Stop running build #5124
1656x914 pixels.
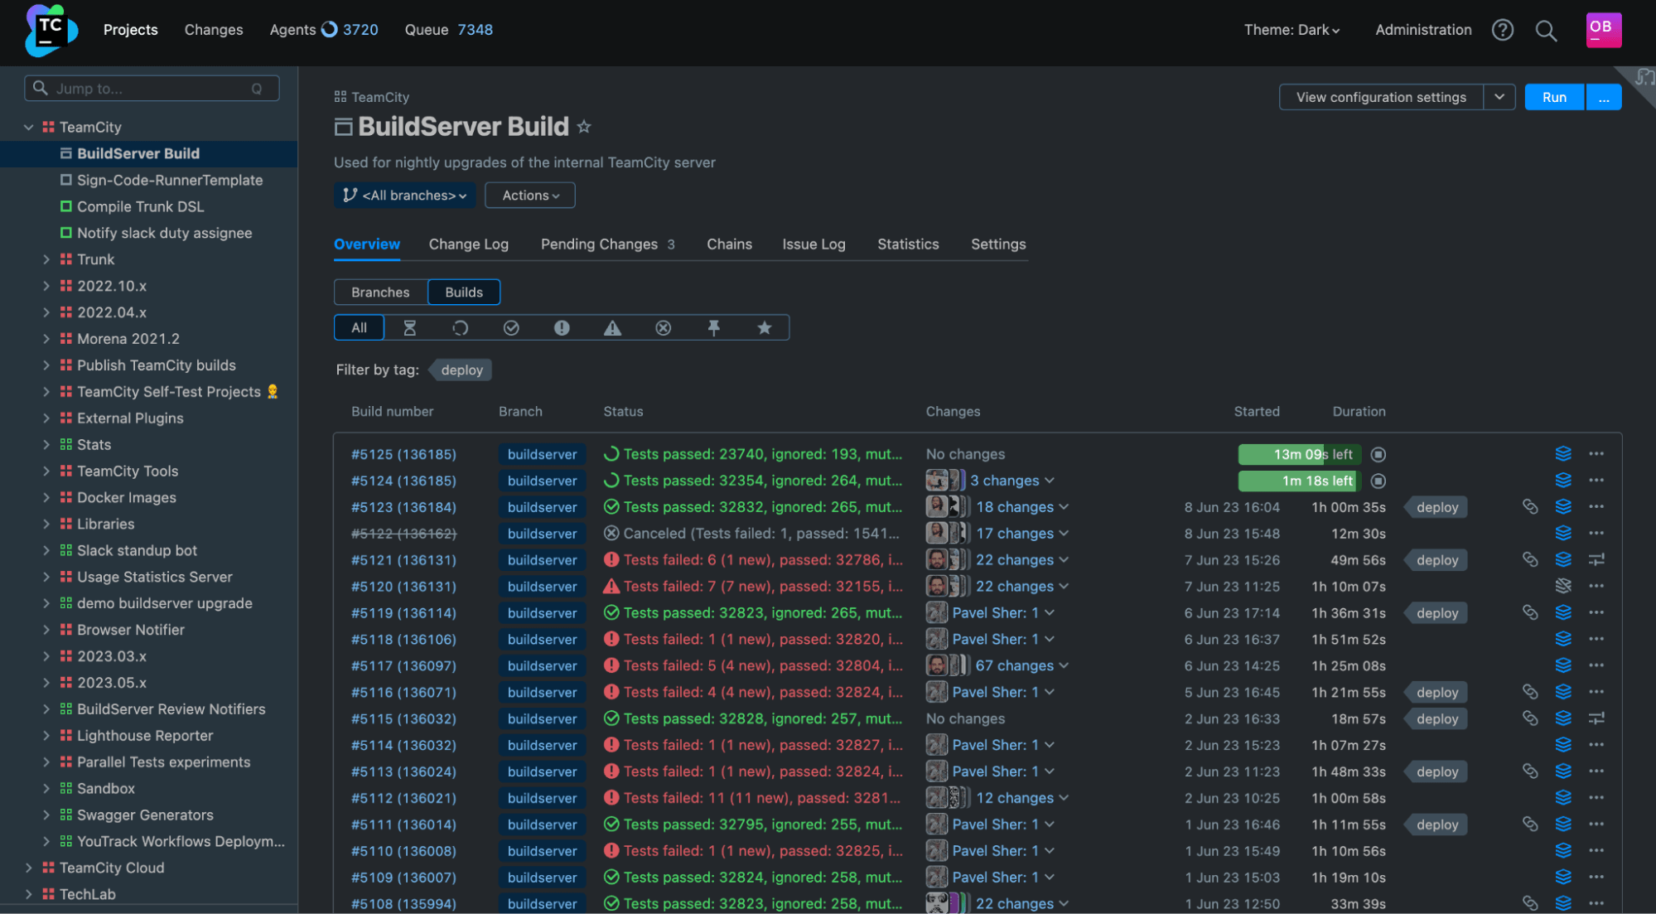1378,481
